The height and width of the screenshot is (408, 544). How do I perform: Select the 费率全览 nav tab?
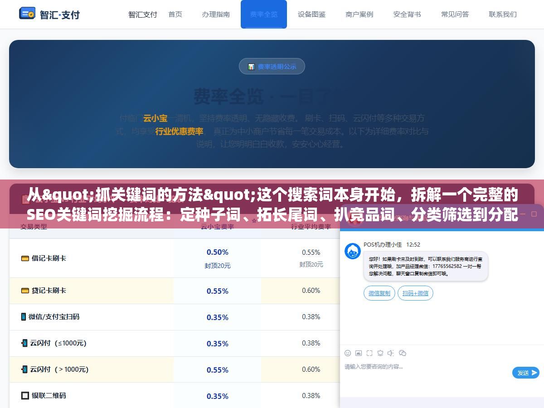pos(264,14)
